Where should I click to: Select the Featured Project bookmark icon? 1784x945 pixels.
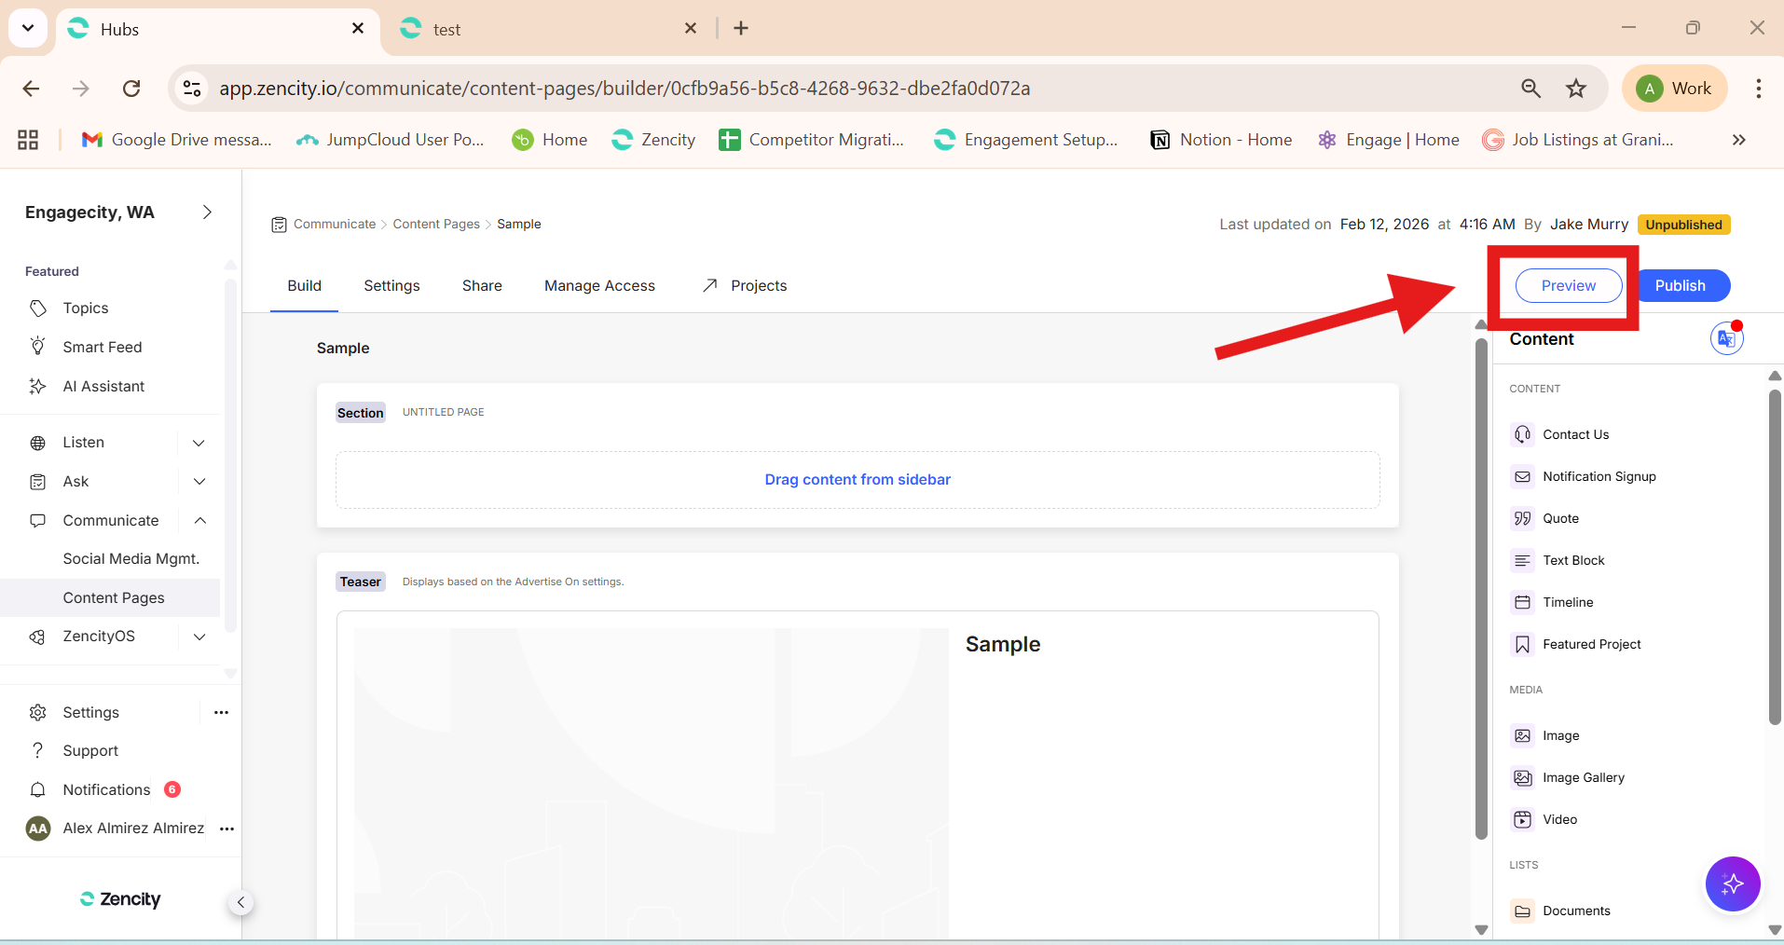(1522, 644)
